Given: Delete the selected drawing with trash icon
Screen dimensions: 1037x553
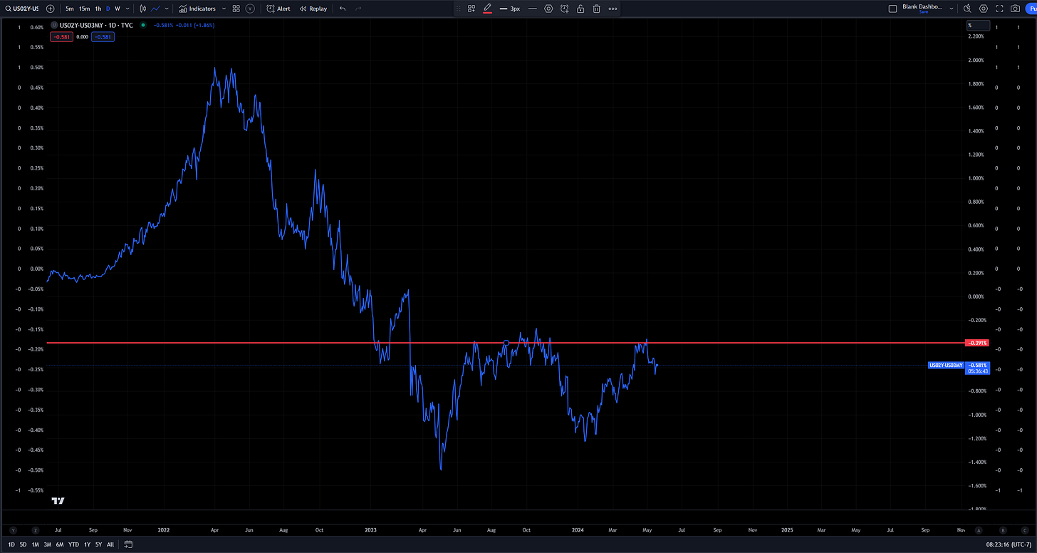Looking at the screenshot, I should (x=596, y=9).
